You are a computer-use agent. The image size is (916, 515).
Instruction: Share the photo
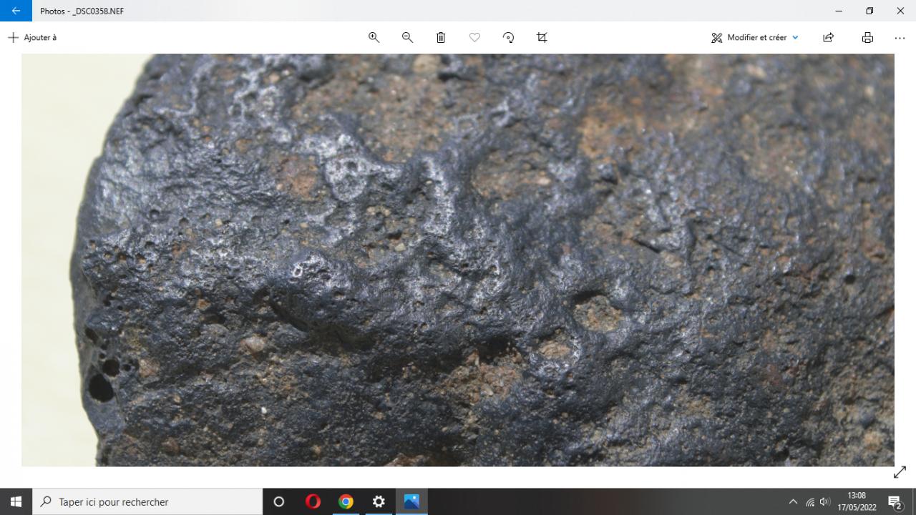coord(829,37)
